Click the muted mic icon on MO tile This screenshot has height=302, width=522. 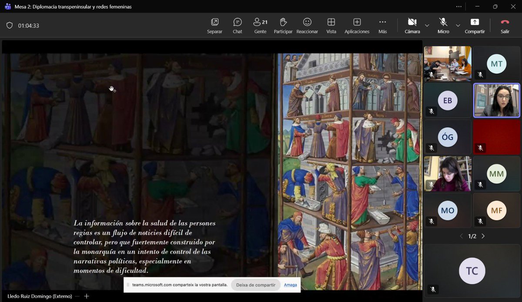point(431,221)
